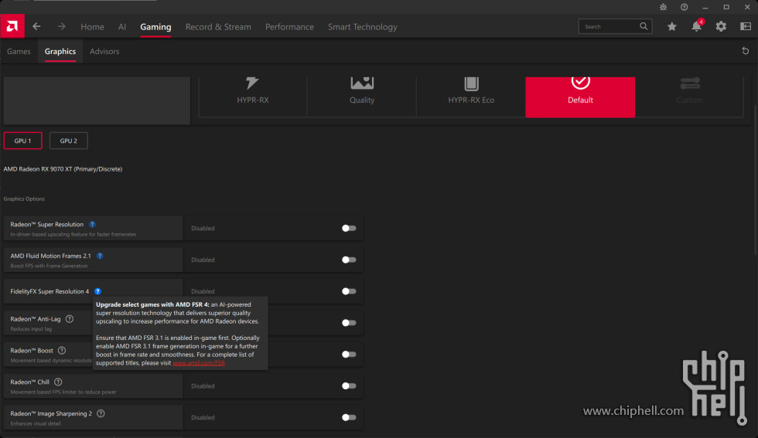Switch to the Advisors sub-tab
This screenshot has width=758, height=438.
[104, 51]
